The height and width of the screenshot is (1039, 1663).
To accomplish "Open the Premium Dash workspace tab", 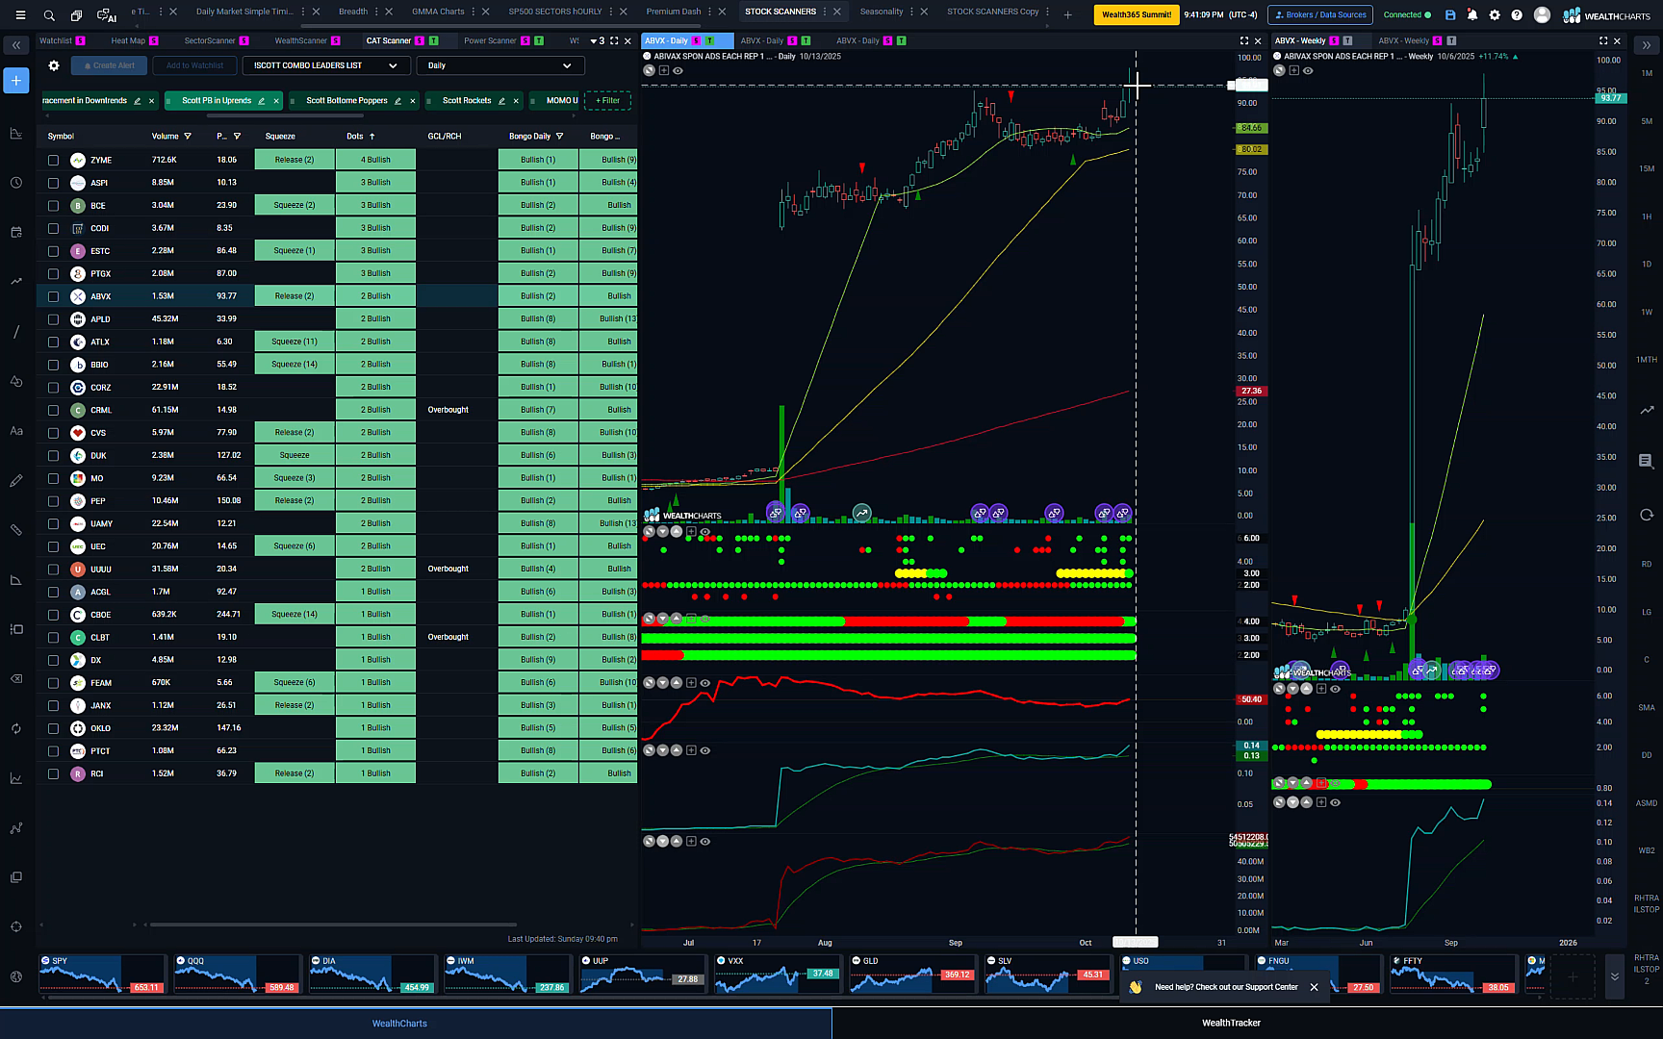I will coord(674,13).
